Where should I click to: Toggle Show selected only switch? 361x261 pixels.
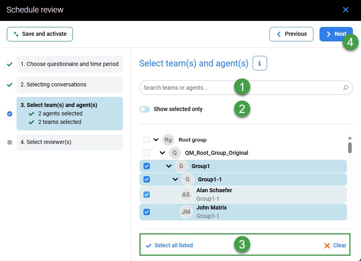(145, 109)
